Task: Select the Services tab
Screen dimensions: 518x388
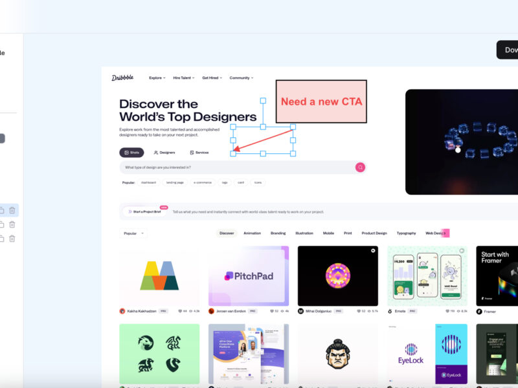Action: click(199, 153)
